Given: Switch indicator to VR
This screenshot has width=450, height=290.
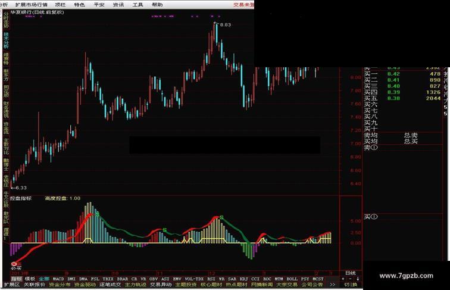Looking at the screenshot, I should coord(143,279).
